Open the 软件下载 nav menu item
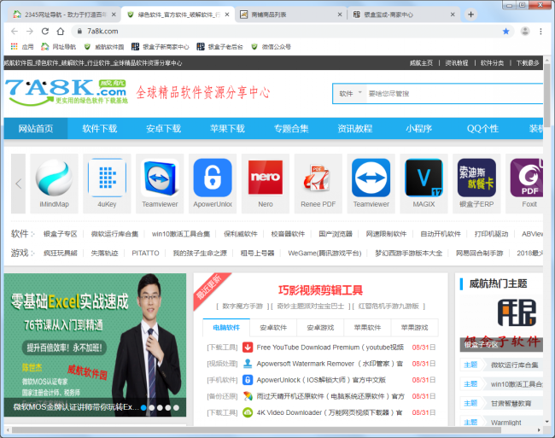The width and height of the screenshot is (555, 438). click(x=99, y=128)
